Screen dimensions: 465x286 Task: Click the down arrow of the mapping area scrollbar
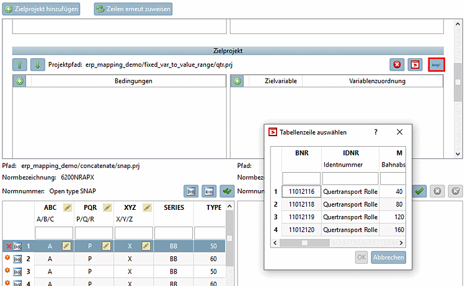coord(458,154)
